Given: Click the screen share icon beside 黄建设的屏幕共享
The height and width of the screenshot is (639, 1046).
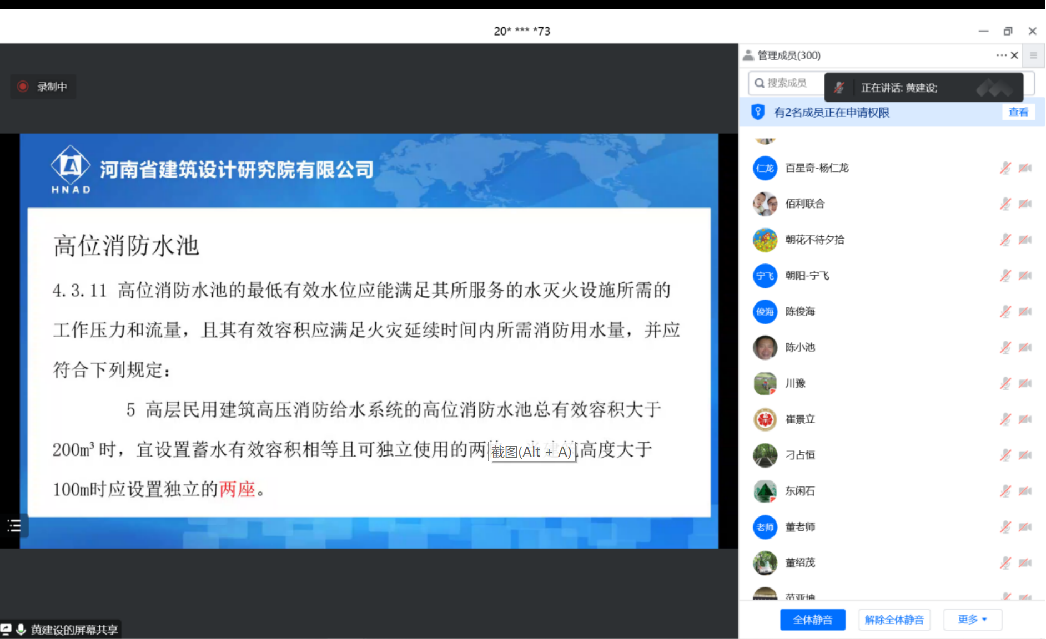Looking at the screenshot, I should (6, 629).
